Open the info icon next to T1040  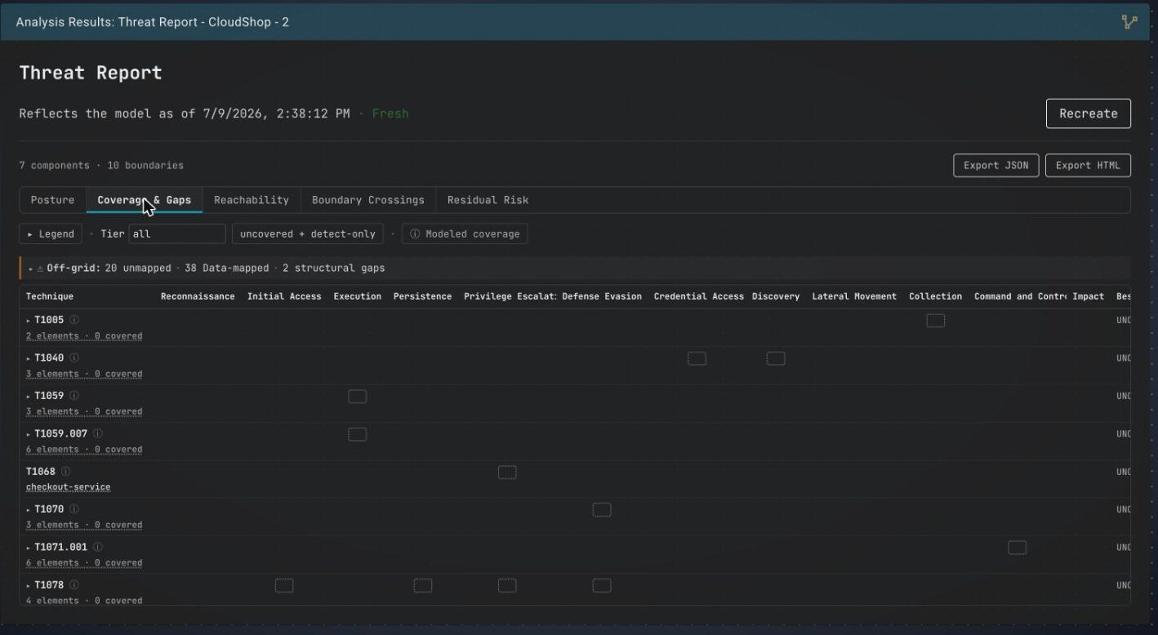[x=73, y=357]
